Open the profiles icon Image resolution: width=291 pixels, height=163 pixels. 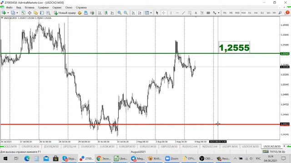[13, 13]
